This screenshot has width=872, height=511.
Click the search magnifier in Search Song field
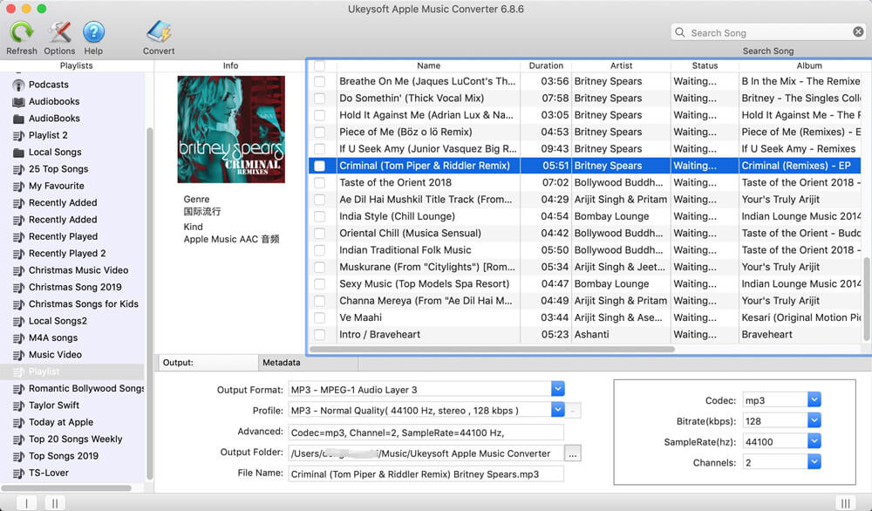click(679, 31)
